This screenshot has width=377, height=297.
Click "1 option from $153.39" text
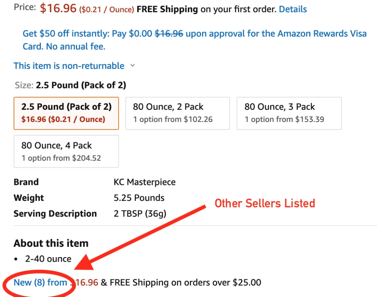pyautogui.click(x=285, y=119)
